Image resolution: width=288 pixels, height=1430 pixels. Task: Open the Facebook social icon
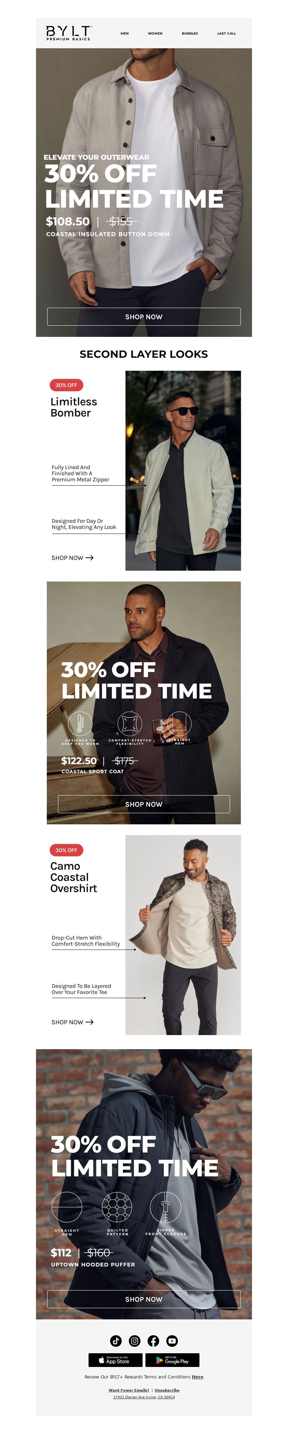pos(154,1341)
